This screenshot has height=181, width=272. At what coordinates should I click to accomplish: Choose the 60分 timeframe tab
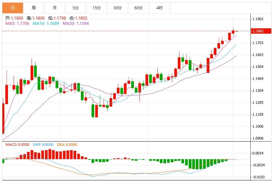coord(138,8)
